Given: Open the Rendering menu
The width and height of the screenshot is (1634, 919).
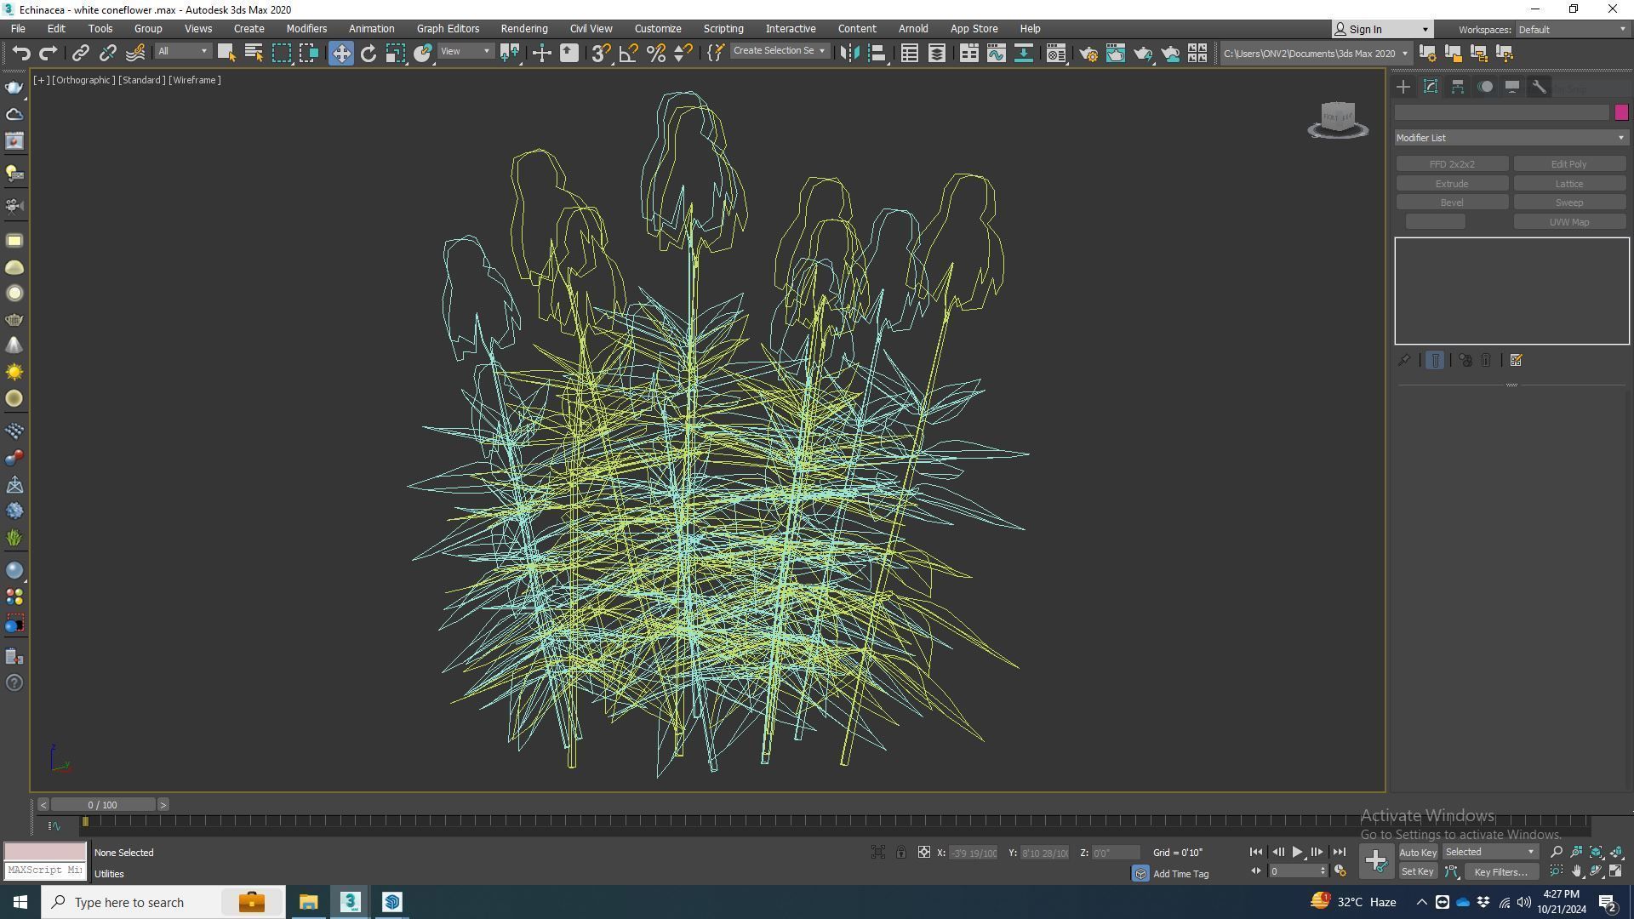Looking at the screenshot, I should (x=523, y=29).
